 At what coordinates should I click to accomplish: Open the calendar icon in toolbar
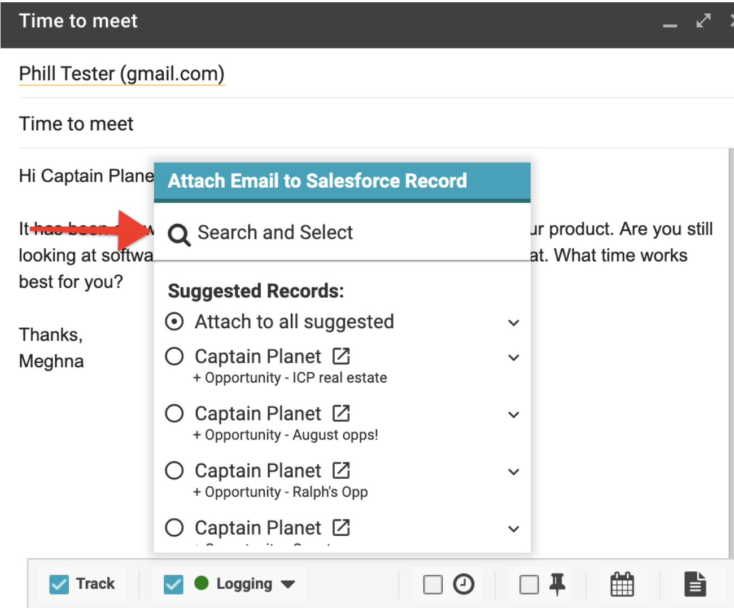click(x=622, y=584)
